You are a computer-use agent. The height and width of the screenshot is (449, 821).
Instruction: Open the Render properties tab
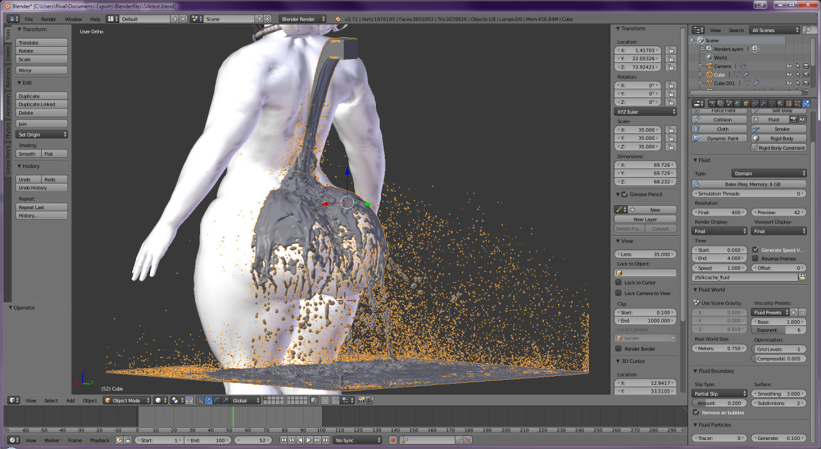712,103
